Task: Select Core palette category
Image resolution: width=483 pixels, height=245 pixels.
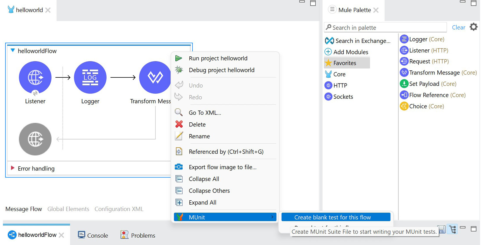Action: pyautogui.click(x=335, y=74)
